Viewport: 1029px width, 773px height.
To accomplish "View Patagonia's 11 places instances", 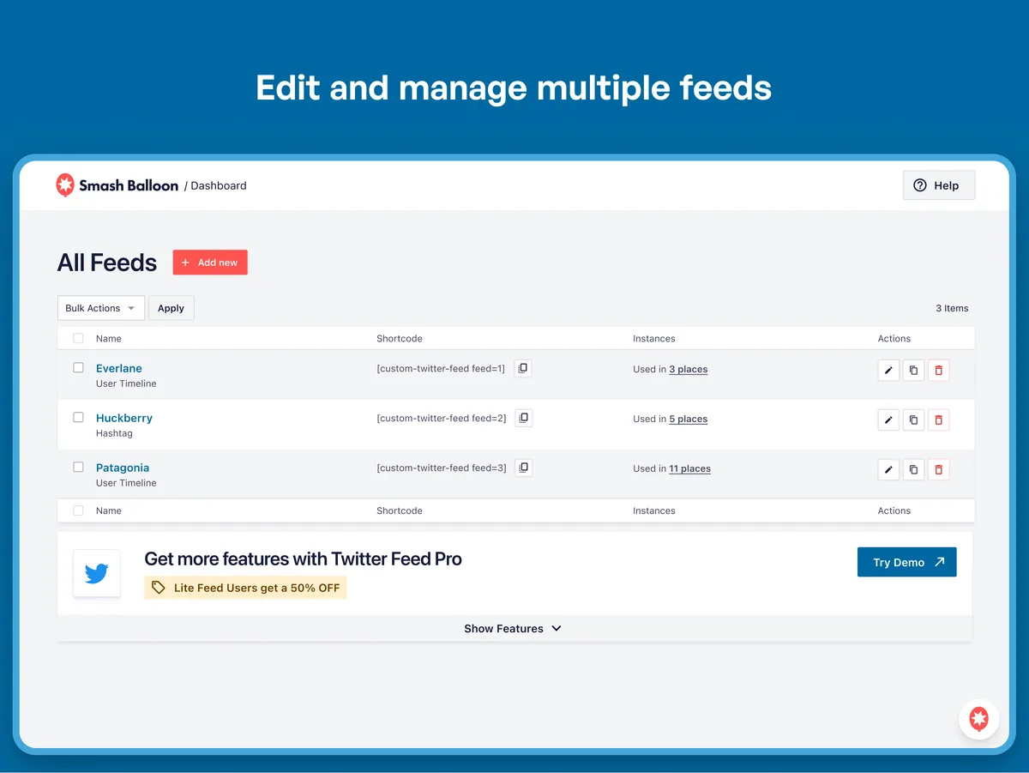I will coord(690,469).
